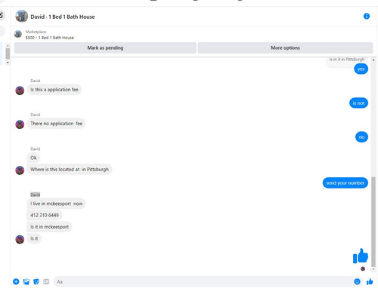Open David's avatar next to 'Is it' message

[20, 239]
